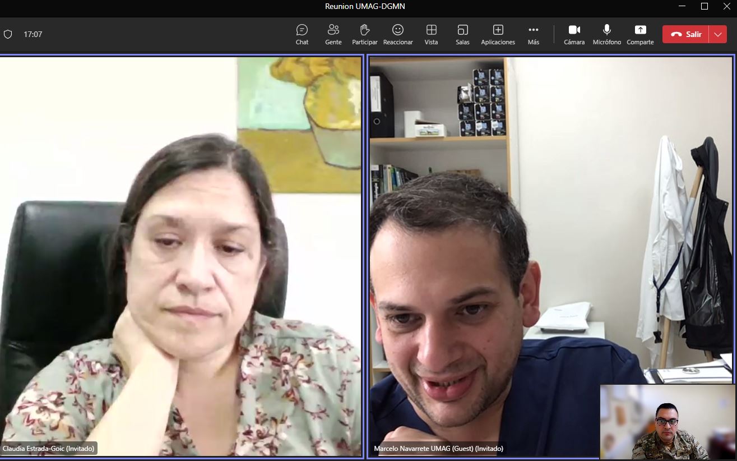
Task: Open the Reaccionar emoji menu
Action: pyautogui.click(x=398, y=34)
